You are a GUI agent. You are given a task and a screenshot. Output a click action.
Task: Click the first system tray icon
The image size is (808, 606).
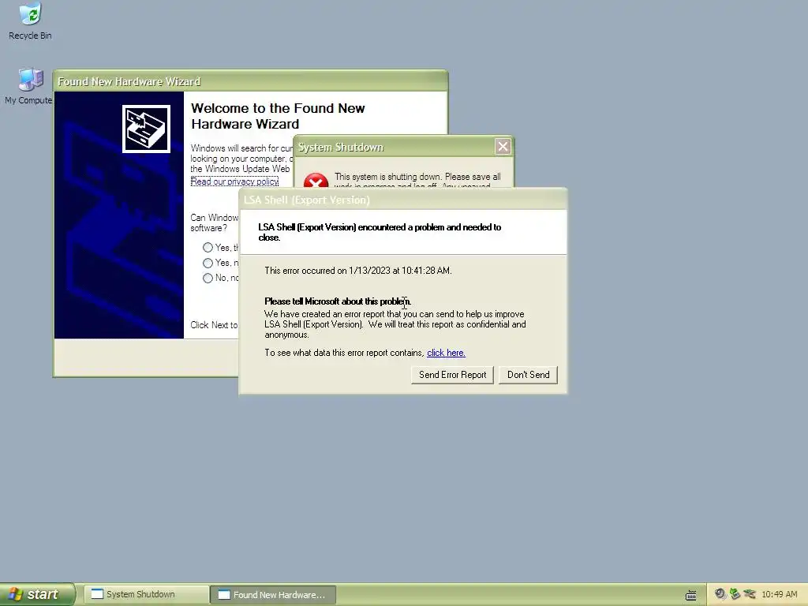[720, 594]
